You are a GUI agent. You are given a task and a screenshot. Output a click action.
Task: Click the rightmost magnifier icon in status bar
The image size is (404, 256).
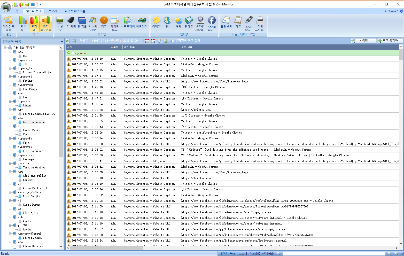click(397, 253)
